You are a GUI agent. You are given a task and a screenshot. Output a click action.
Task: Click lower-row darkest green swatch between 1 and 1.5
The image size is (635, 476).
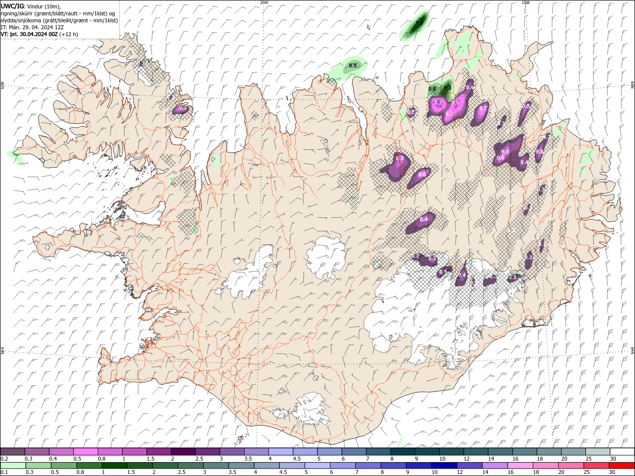[x=114, y=466]
